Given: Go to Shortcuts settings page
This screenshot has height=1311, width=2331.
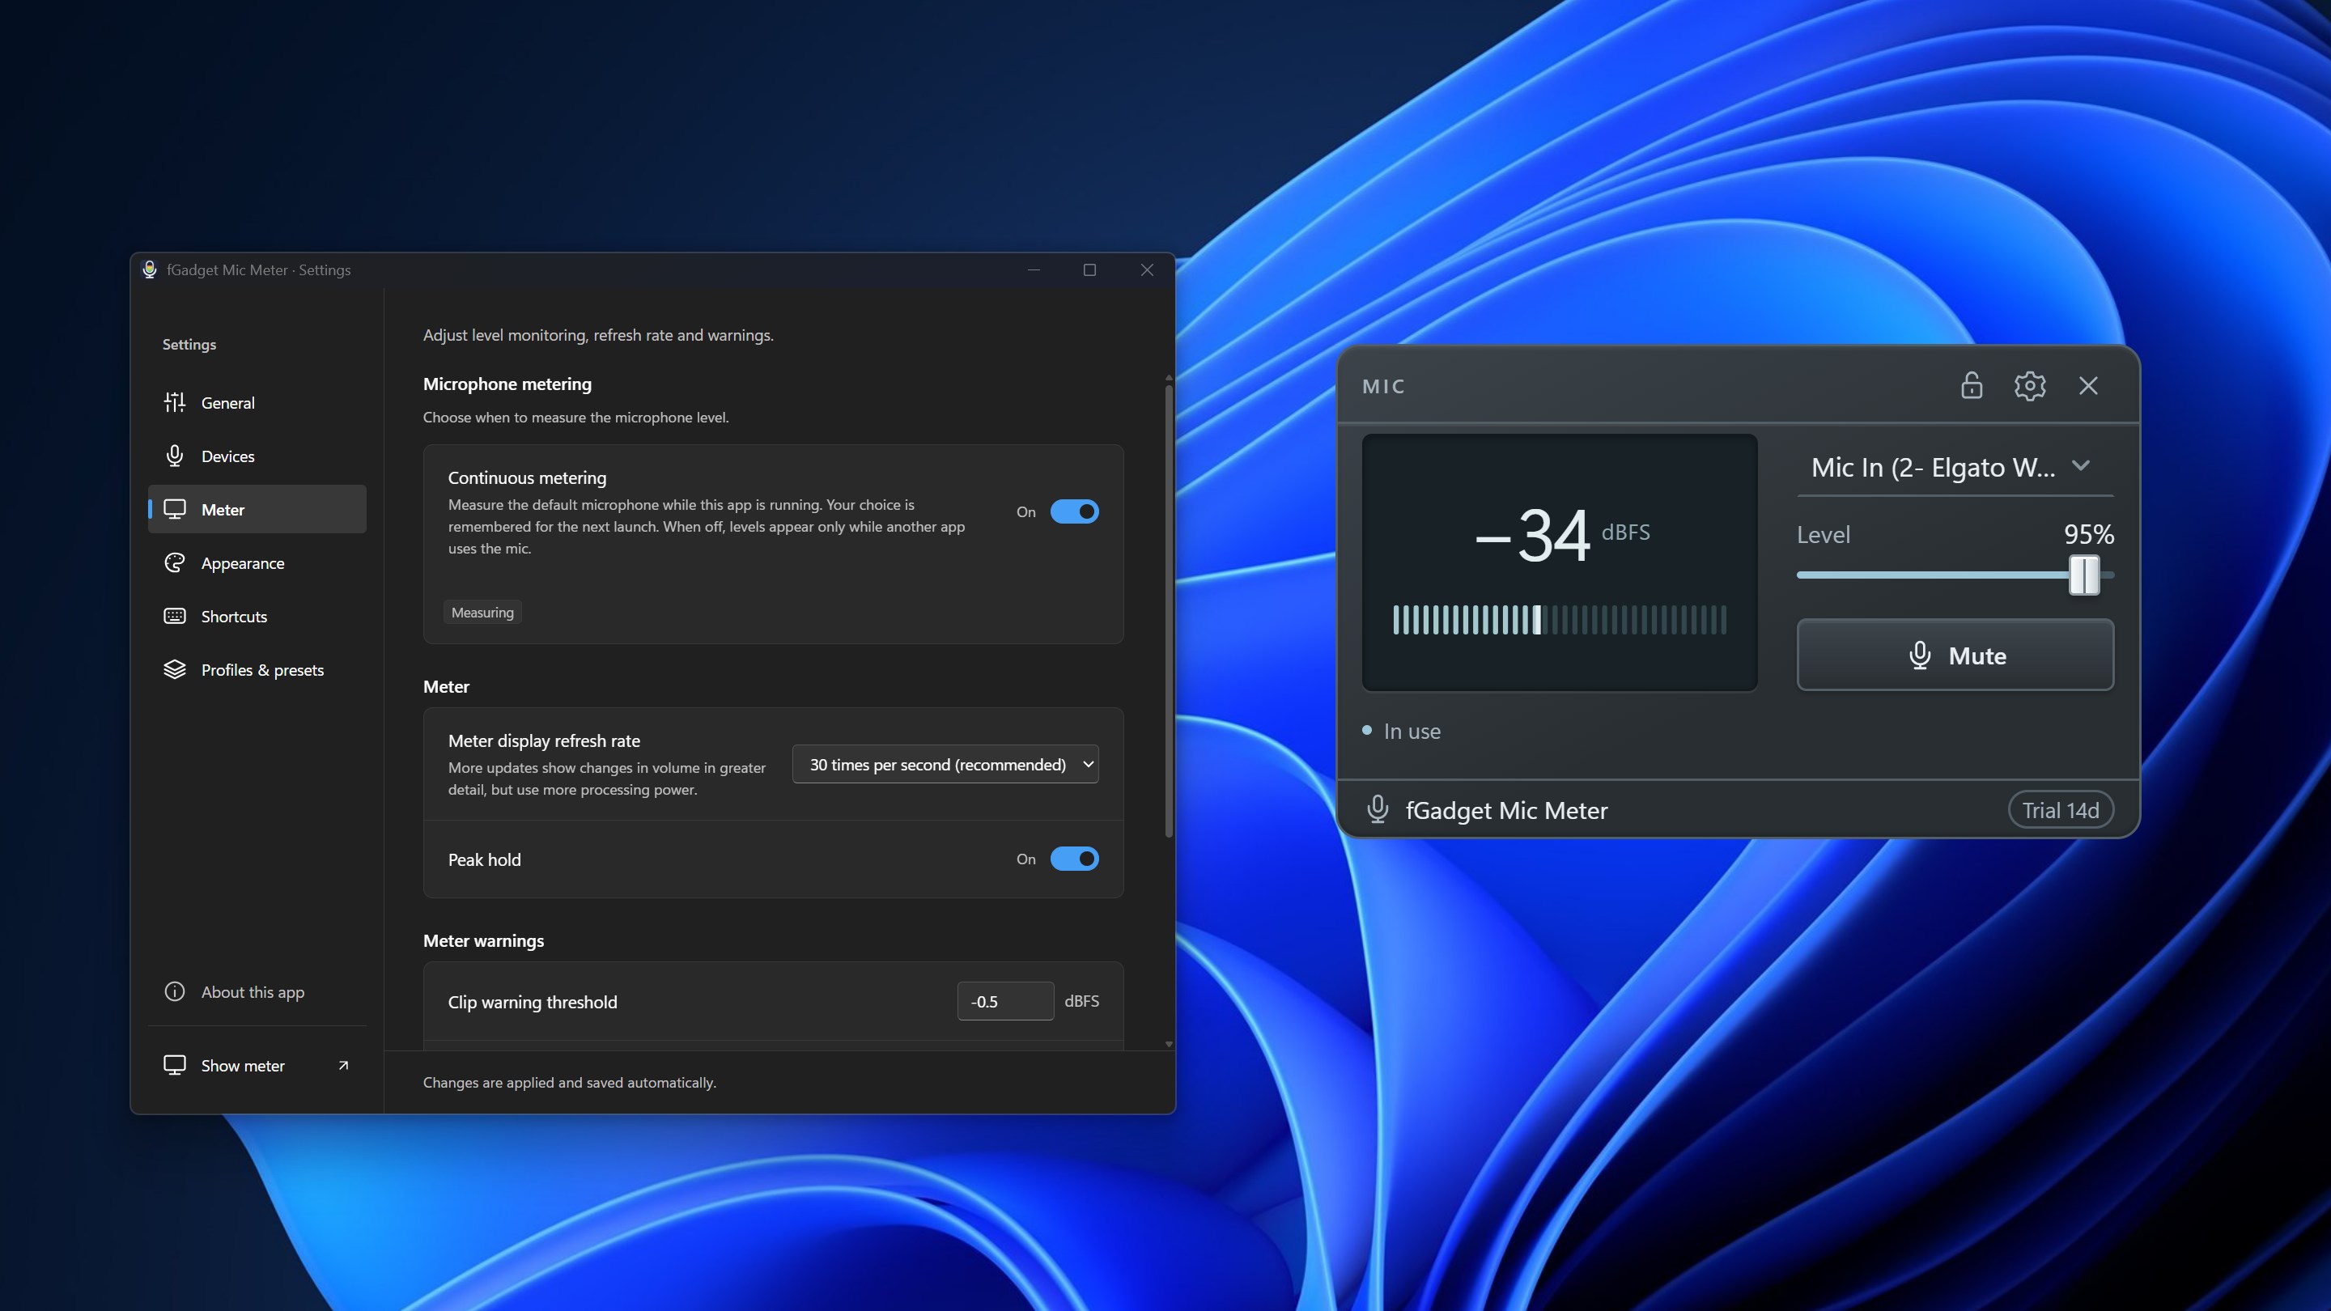Looking at the screenshot, I should click(x=257, y=616).
